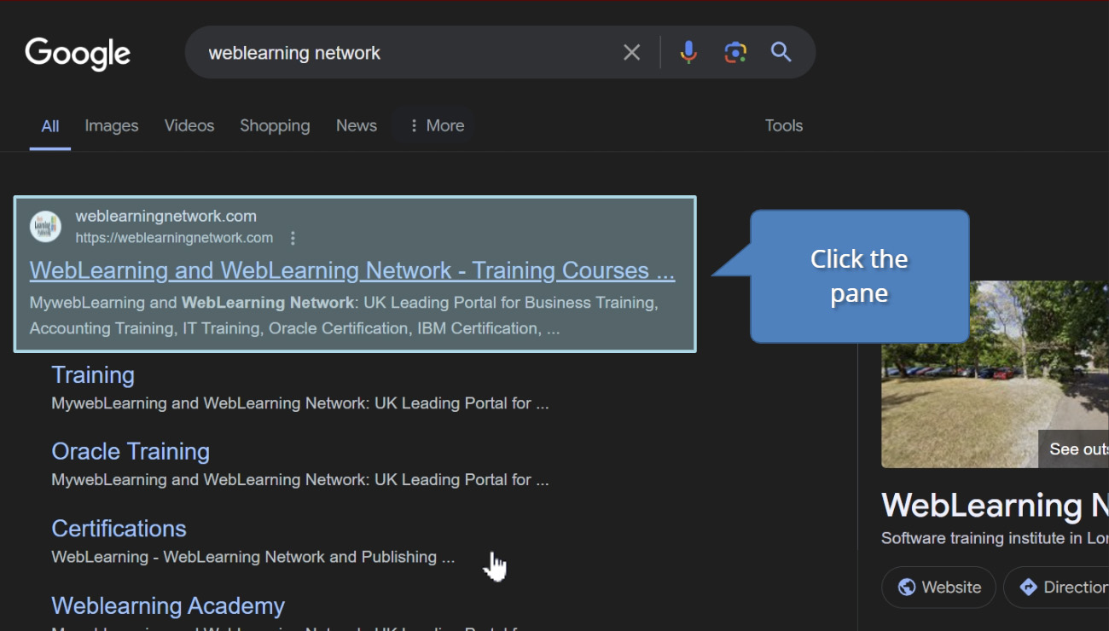Start voice search with microphone icon

(x=688, y=53)
